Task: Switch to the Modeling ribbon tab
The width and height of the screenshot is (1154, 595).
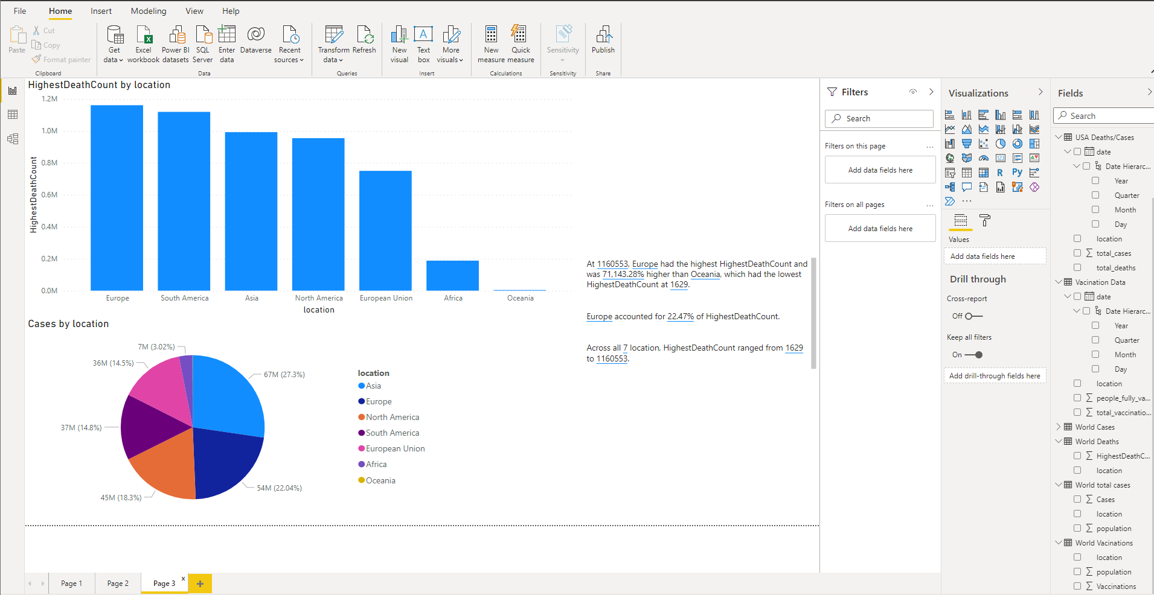Action: pyautogui.click(x=148, y=11)
